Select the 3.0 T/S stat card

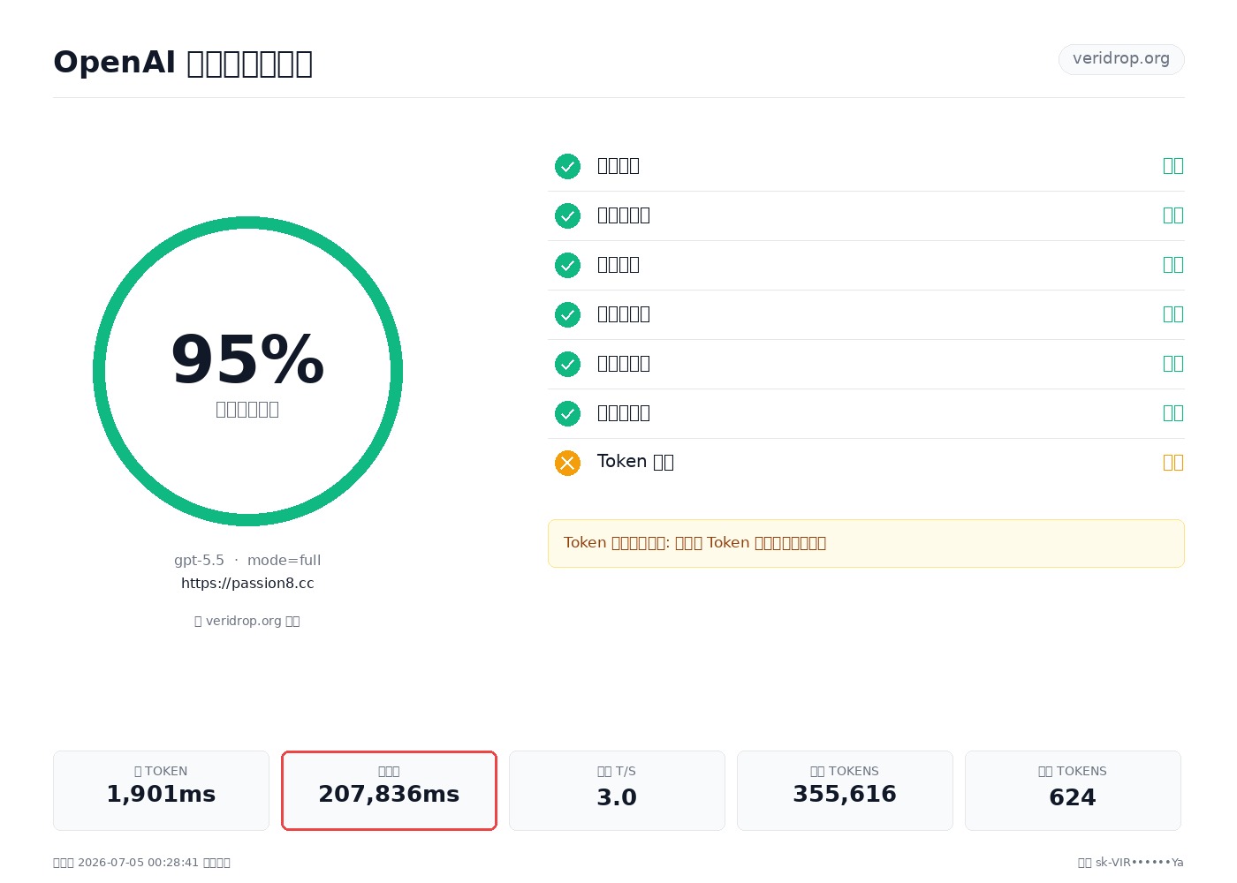(x=617, y=790)
